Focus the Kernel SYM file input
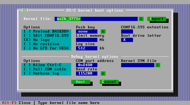 [x=138, y=65]
